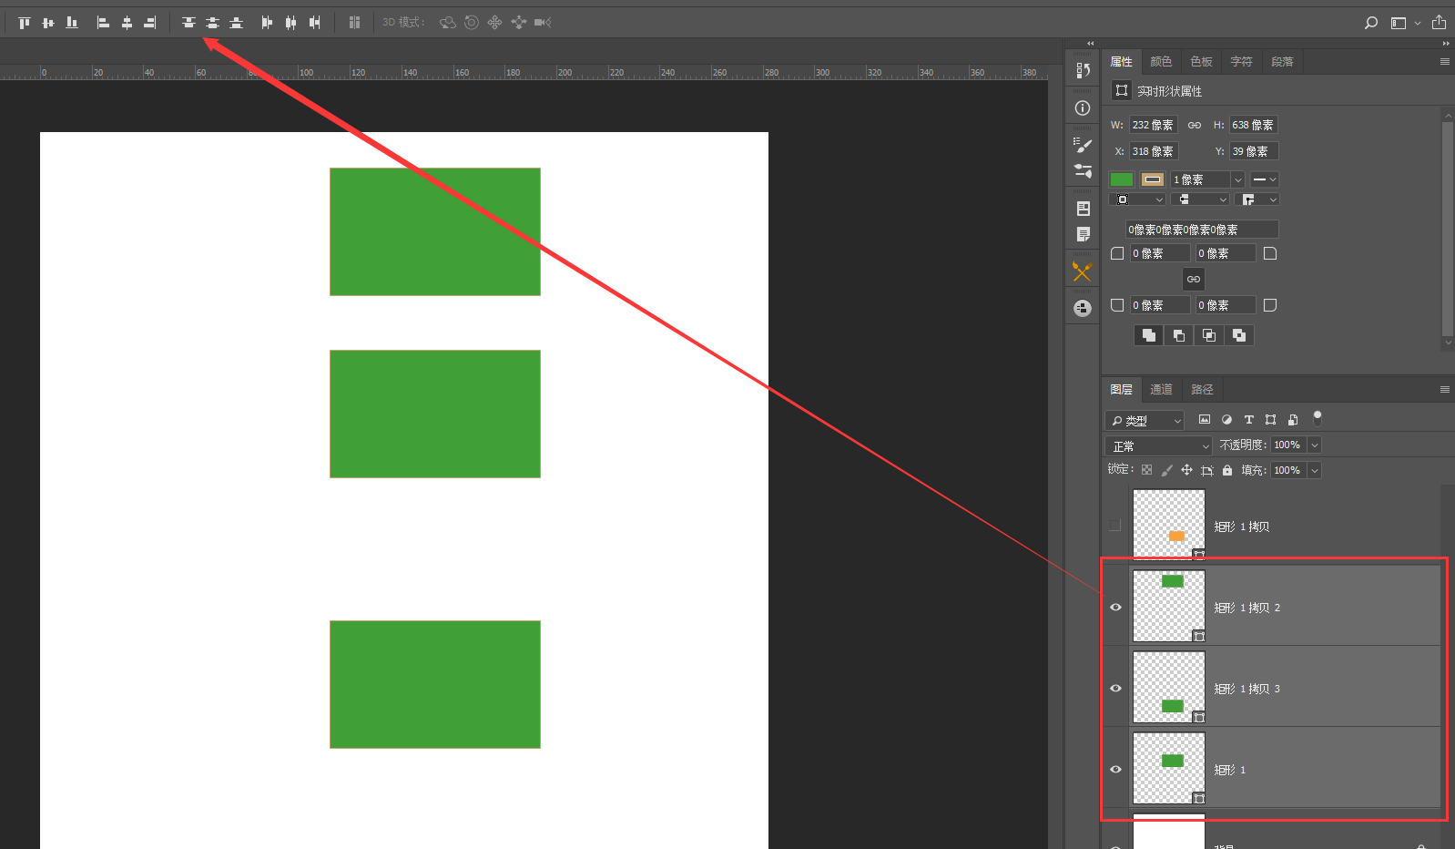
Task: Click the link width and height icon
Action: tap(1195, 125)
